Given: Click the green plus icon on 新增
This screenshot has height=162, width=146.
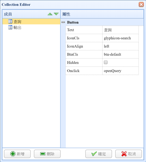Looking at the screenshot, I should tap(13, 154).
